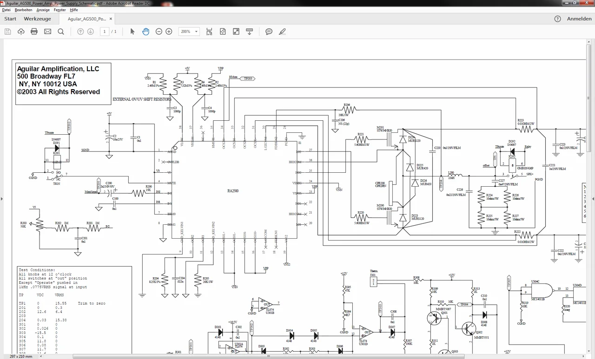Choose the arrow selection tool
The image size is (595, 359).
coord(132,32)
